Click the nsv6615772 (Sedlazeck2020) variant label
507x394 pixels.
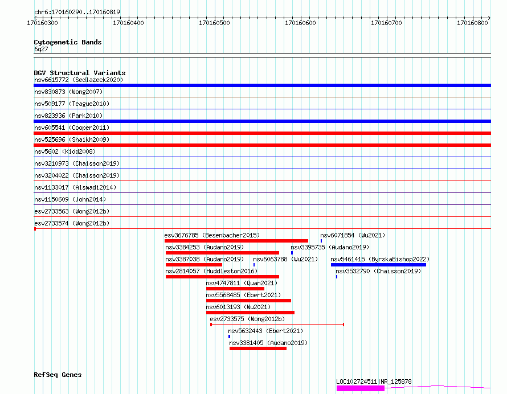click(79, 80)
